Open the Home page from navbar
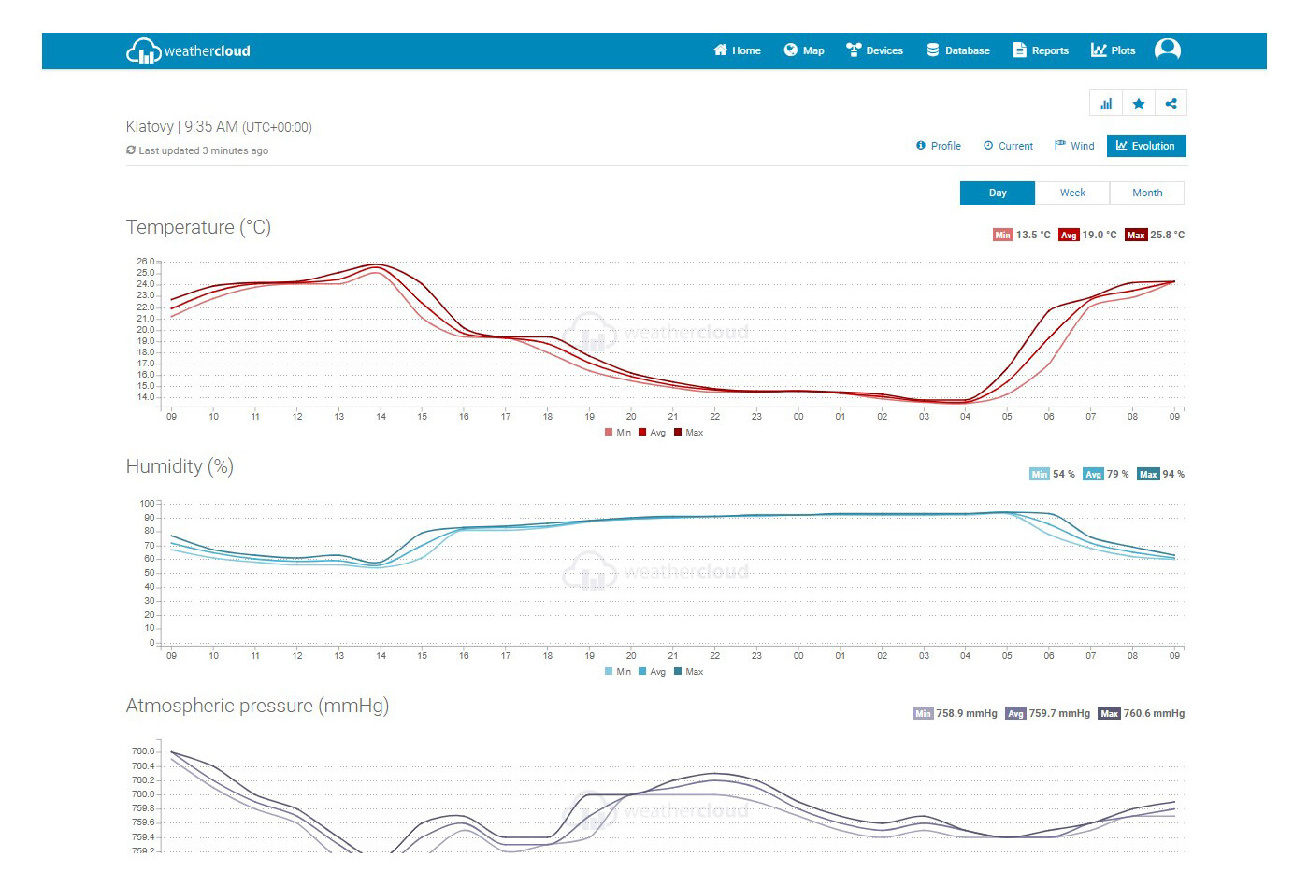 coord(737,50)
